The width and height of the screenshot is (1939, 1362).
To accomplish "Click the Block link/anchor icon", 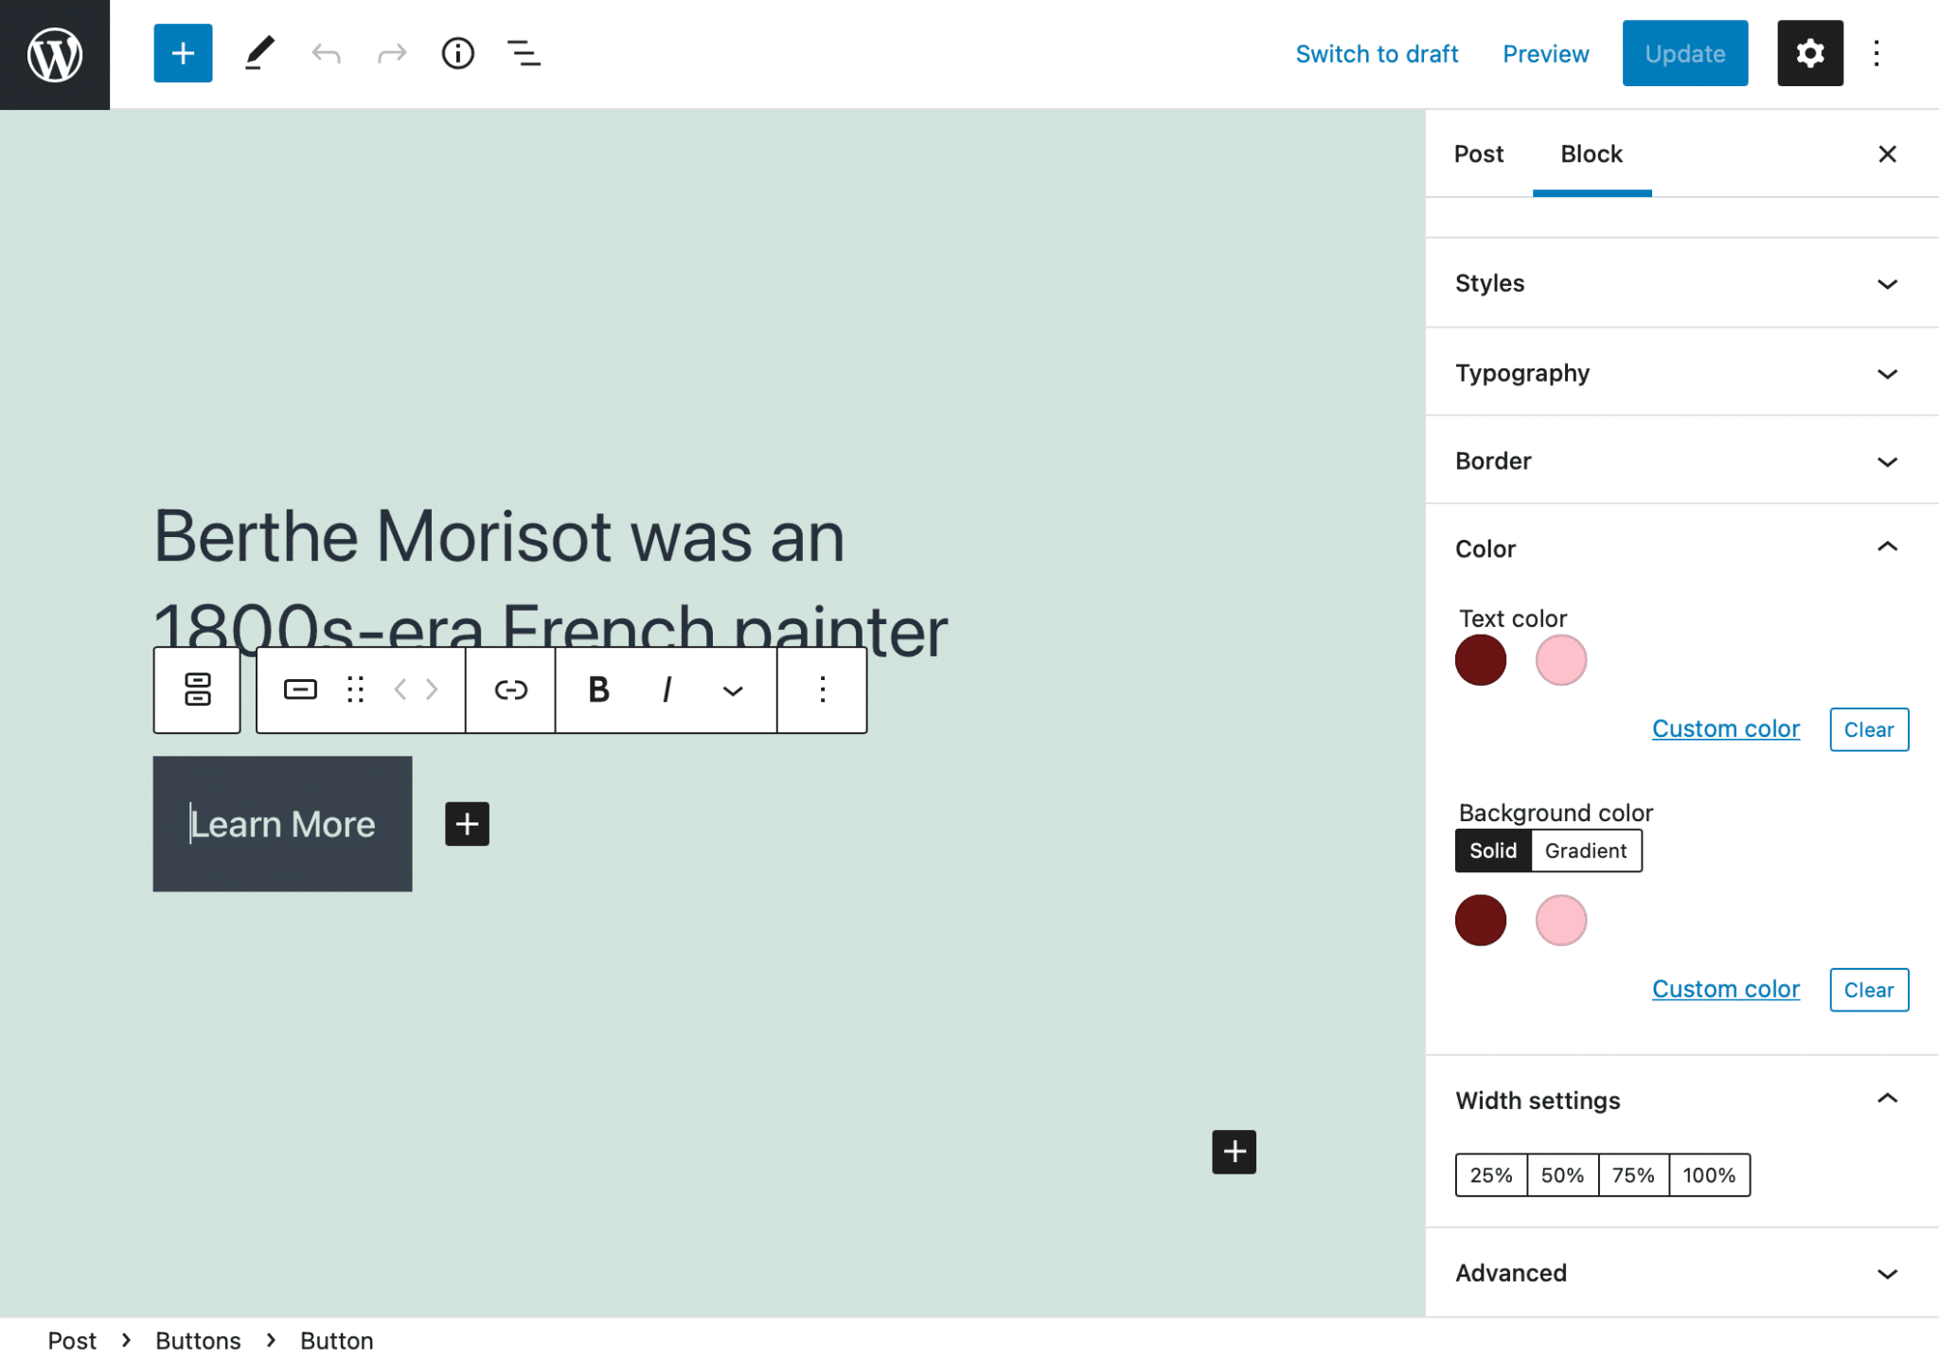I will coord(511,689).
